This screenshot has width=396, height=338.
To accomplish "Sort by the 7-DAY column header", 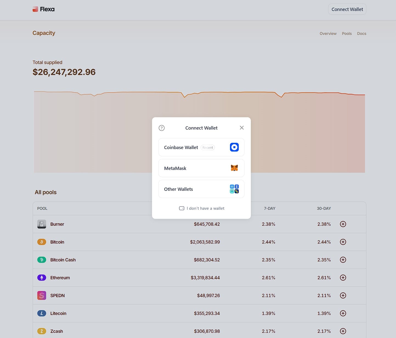I will click(269, 208).
